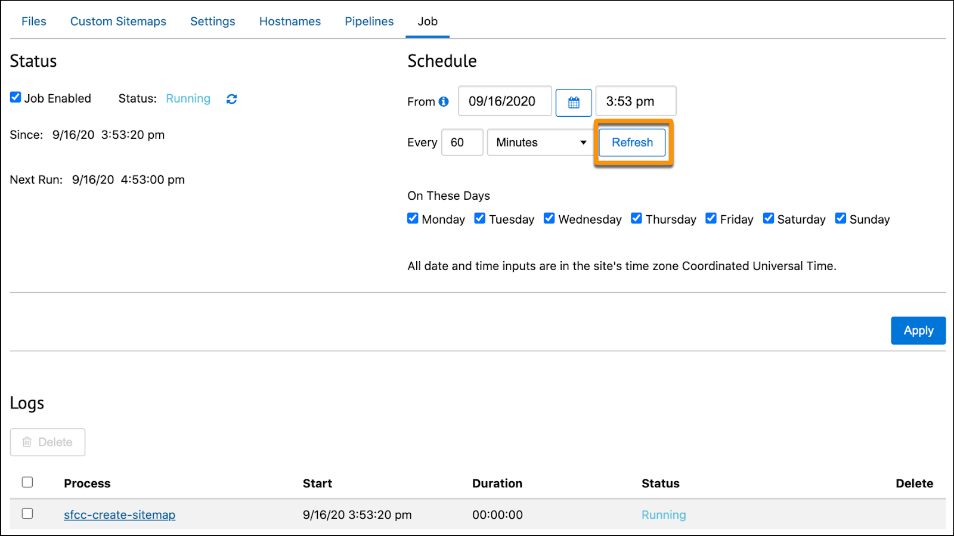Click the 3:53 pm time field
This screenshot has width=954, height=536.
pos(636,101)
